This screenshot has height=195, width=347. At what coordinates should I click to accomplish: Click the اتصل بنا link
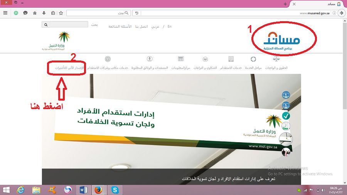141,27
